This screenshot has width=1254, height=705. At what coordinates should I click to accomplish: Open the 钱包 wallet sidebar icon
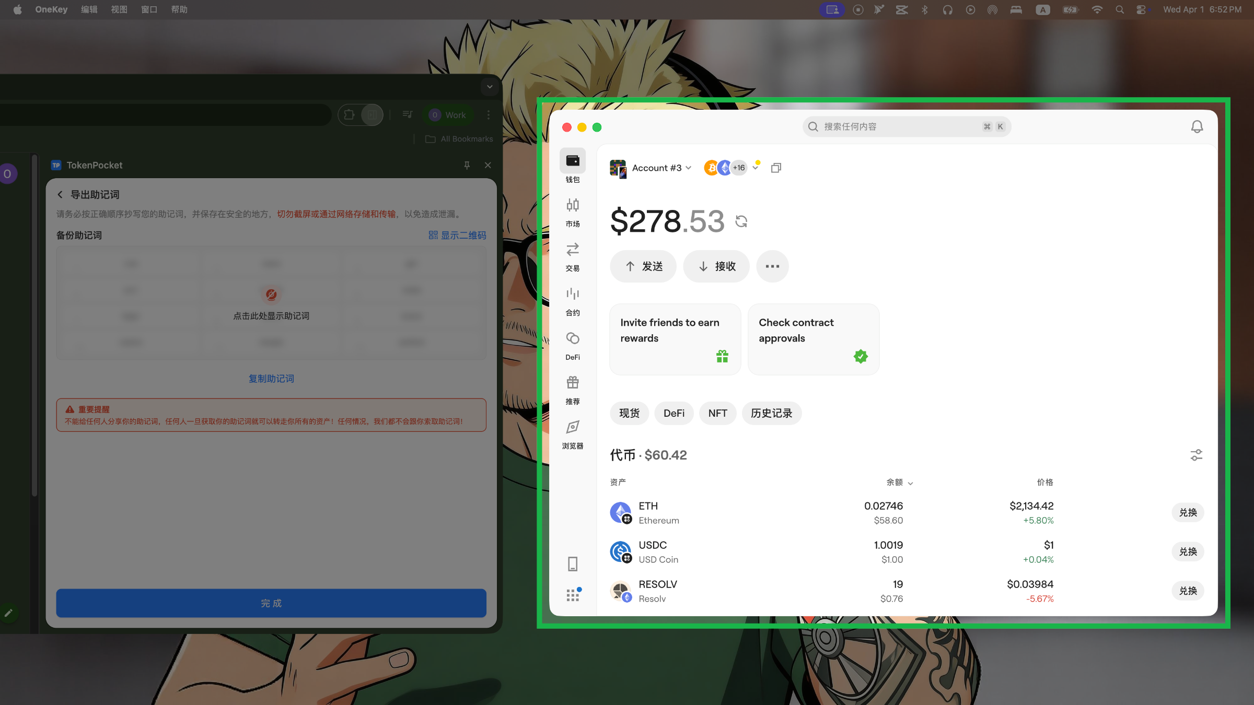point(573,161)
